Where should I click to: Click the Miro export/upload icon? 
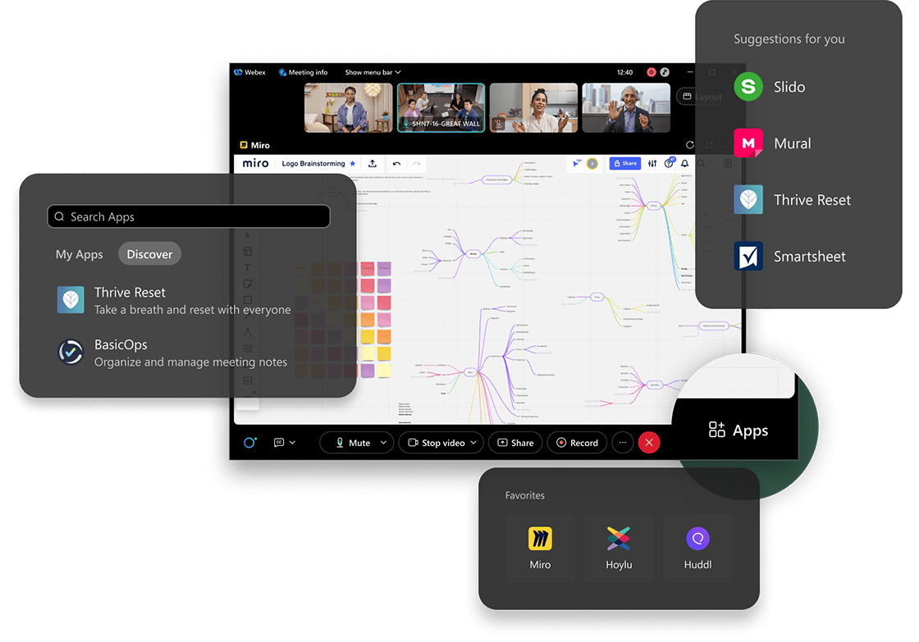pos(373,164)
